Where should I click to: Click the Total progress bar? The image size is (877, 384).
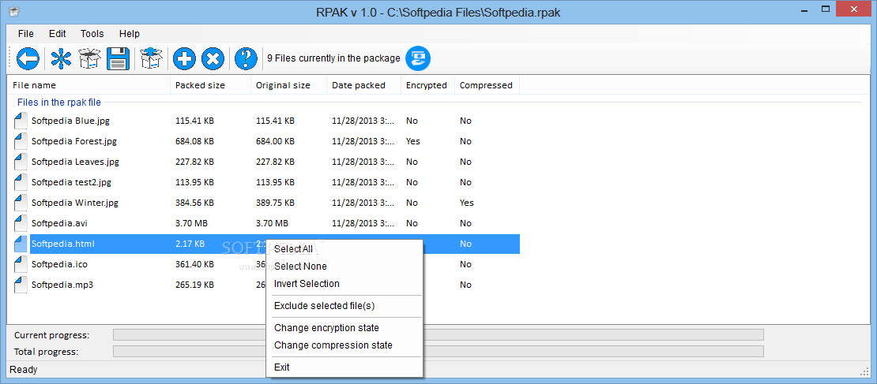tap(438, 352)
